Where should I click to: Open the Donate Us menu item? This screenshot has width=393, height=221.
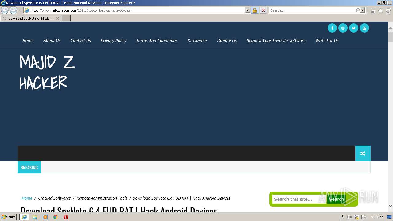point(227,41)
